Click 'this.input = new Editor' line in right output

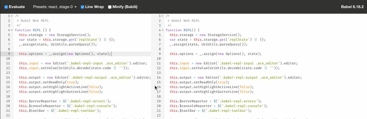(x=234, y=63)
